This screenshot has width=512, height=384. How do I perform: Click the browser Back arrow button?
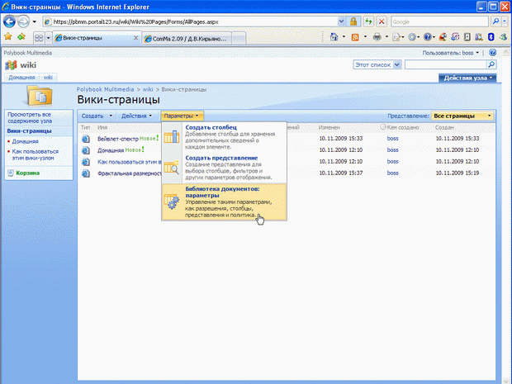coord(10,21)
